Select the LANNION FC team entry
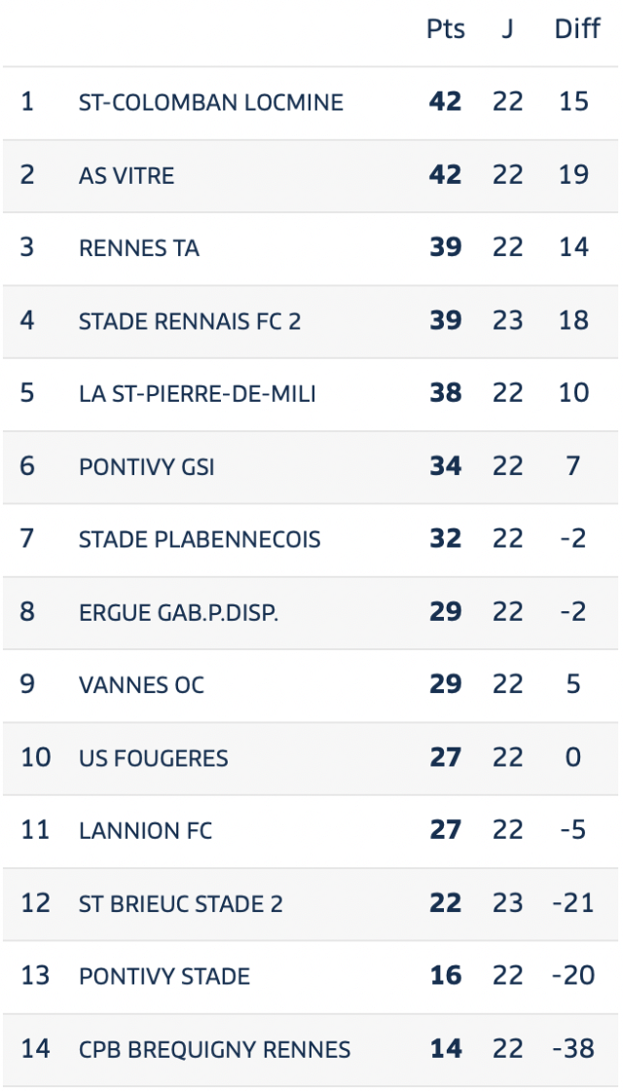This screenshot has height=1091, width=623. (x=145, y=831)
